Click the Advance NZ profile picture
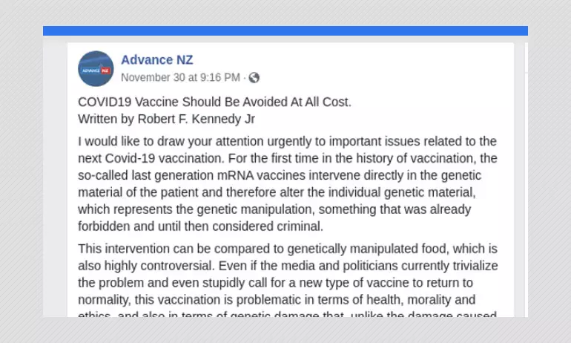The image size is (571, 343). pos(96,68)
